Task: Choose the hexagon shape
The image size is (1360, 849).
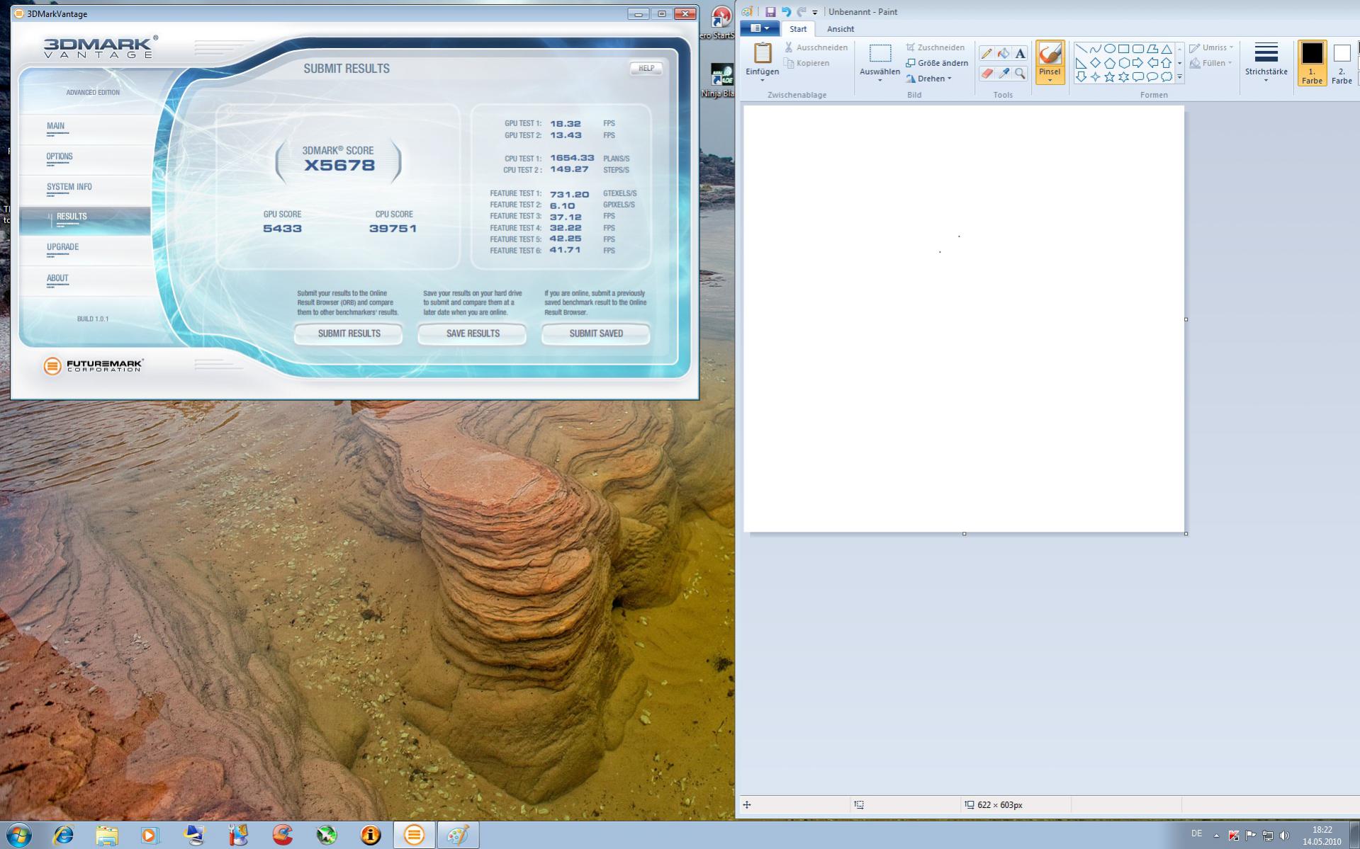Action: [1124, 63]
